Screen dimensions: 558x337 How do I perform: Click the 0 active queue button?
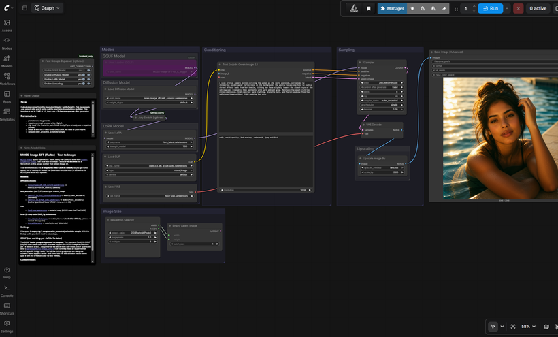(538, 9)
